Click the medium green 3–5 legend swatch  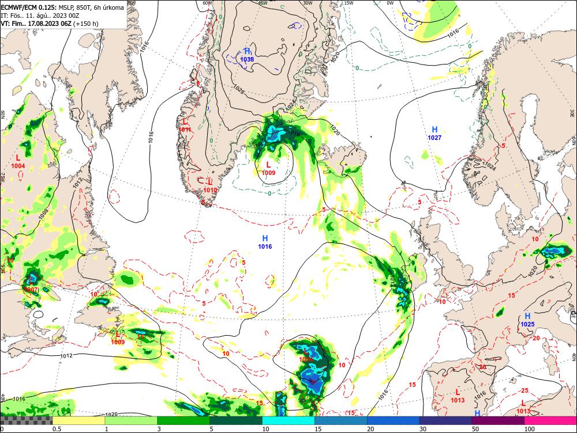click(183, 420)
